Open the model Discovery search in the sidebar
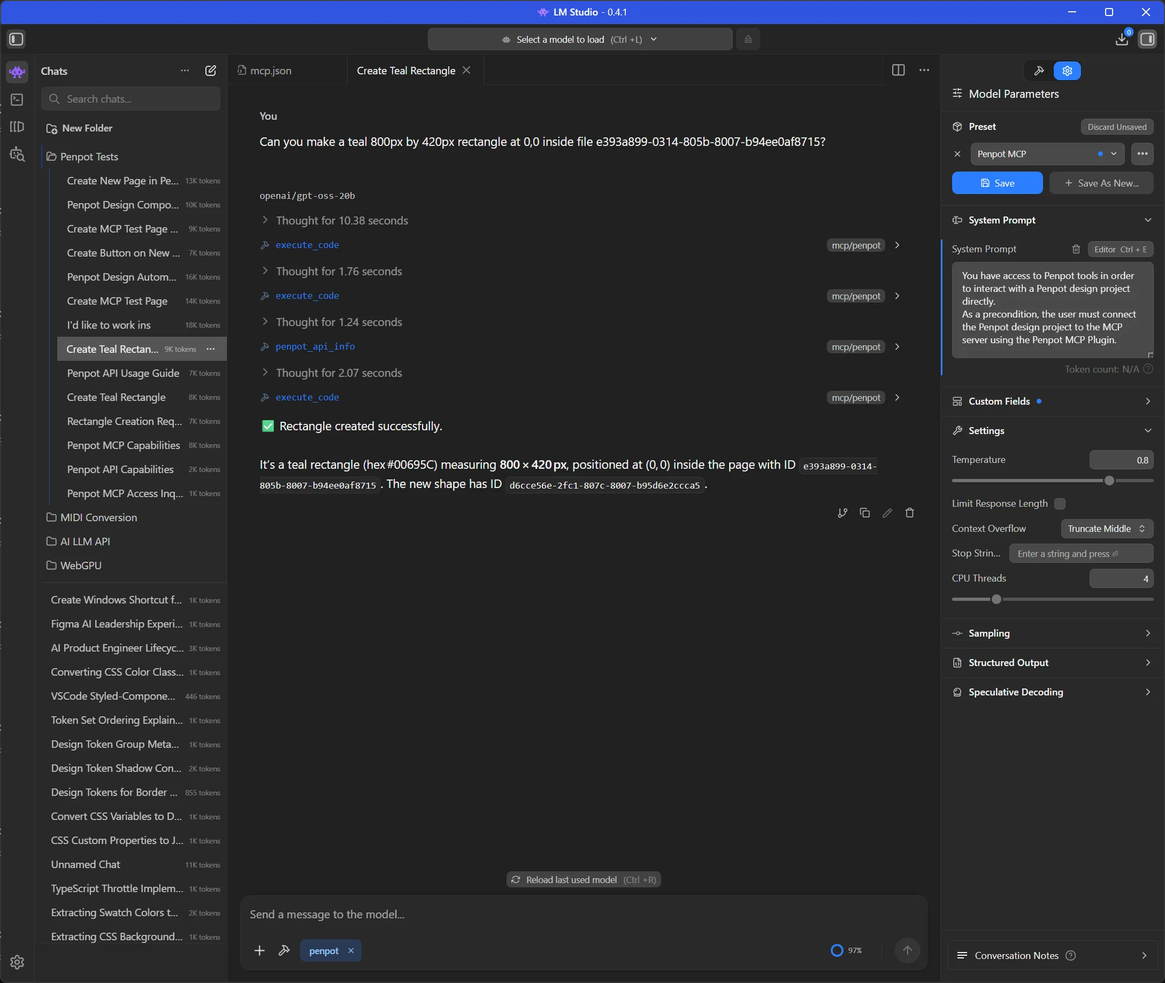 tap(17, 154)
